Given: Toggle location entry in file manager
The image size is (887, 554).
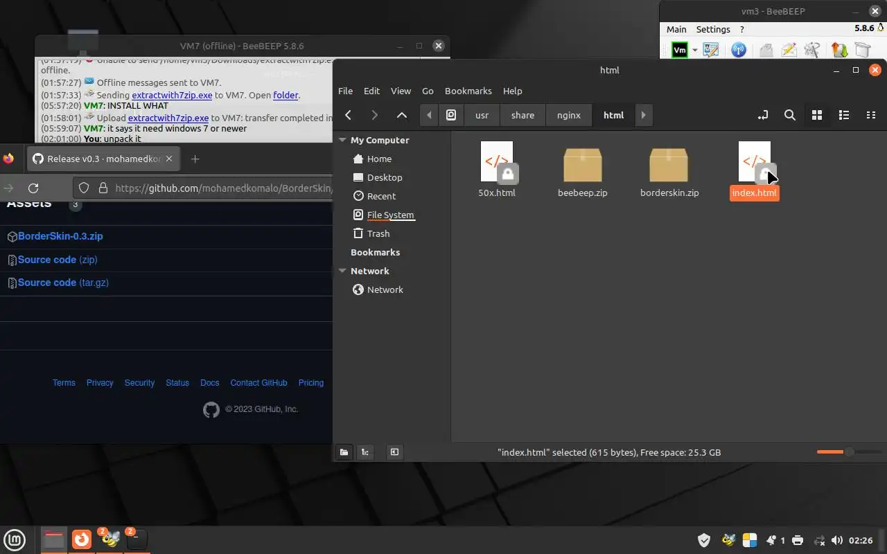Looking at the screenshot, I should [763, 115].
